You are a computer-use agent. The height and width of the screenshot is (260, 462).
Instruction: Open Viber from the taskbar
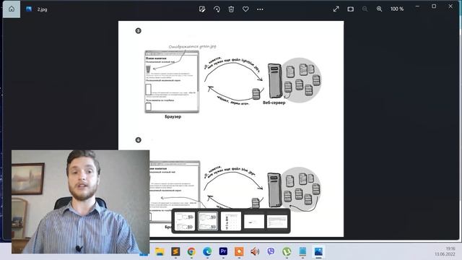pyautogui.click(x=271, y=251)
